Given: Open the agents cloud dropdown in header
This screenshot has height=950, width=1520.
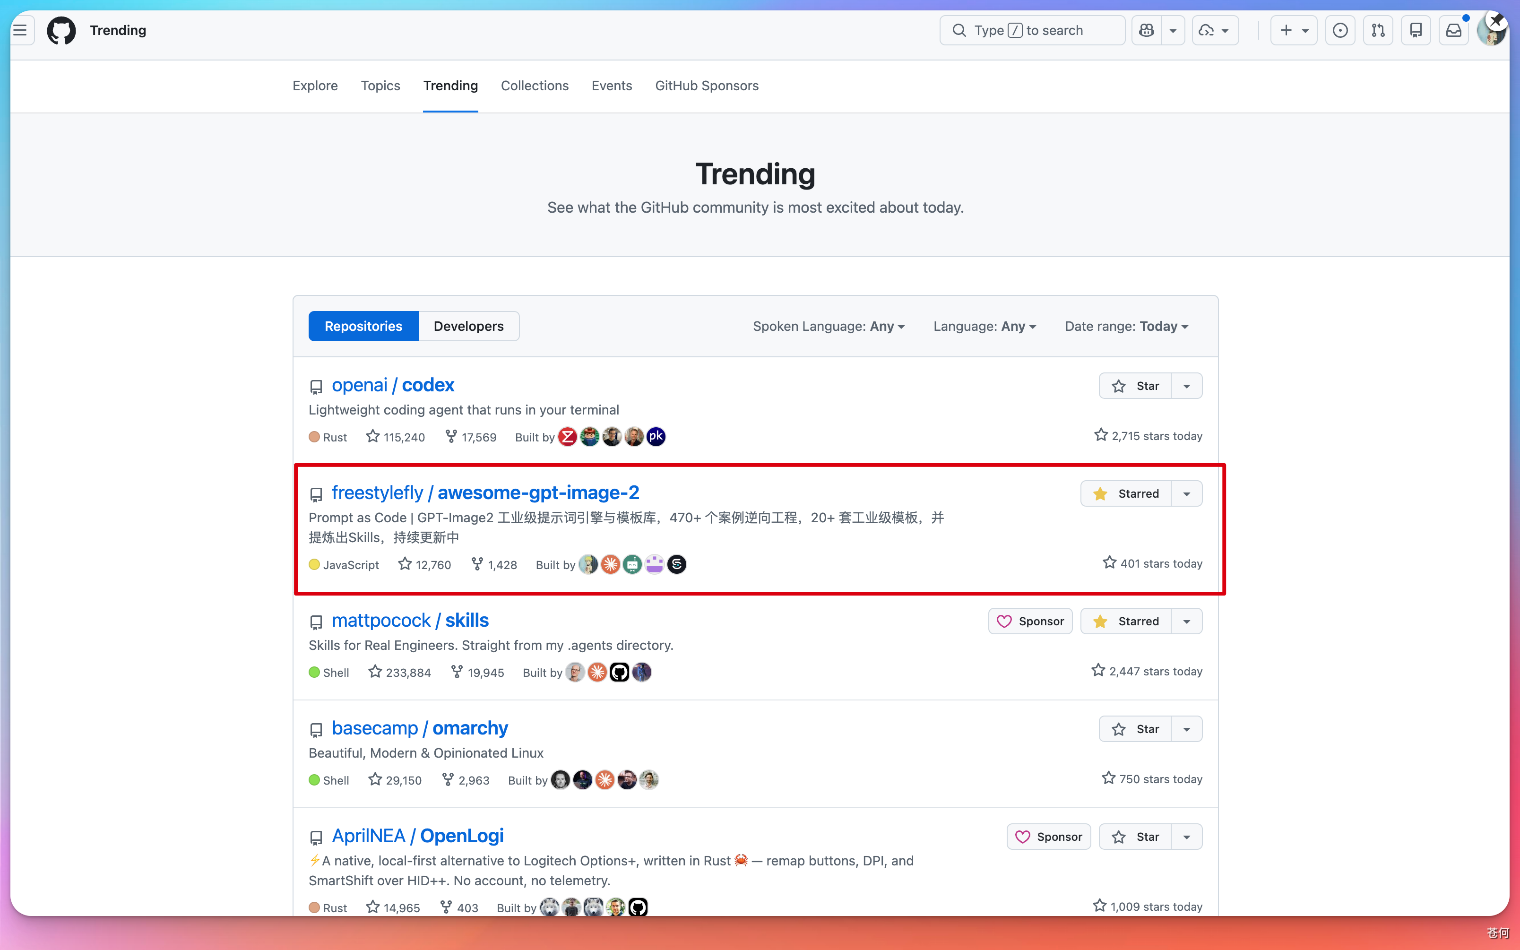Looking at the screenshot, I should 1215,30.
